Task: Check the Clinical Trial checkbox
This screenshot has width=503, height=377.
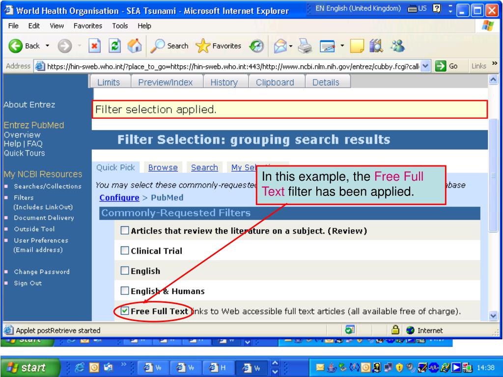Action: click(124, 250)
